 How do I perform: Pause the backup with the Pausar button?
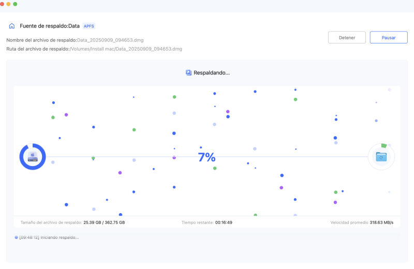(x=389, y=37)
